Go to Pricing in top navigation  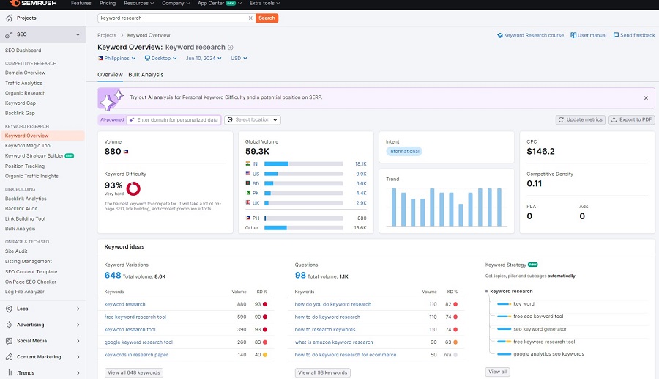coord(108,4)
